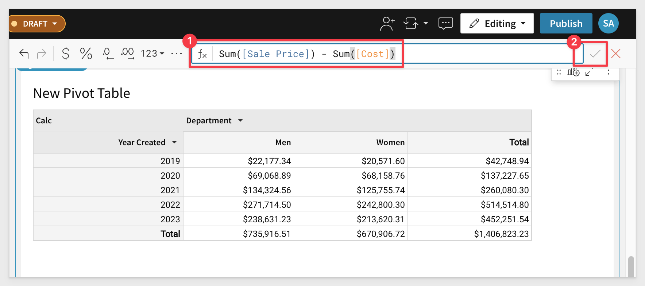Select the Total column header
The width and height of the screenshot is (645, 286).
[x=470, y=143]
